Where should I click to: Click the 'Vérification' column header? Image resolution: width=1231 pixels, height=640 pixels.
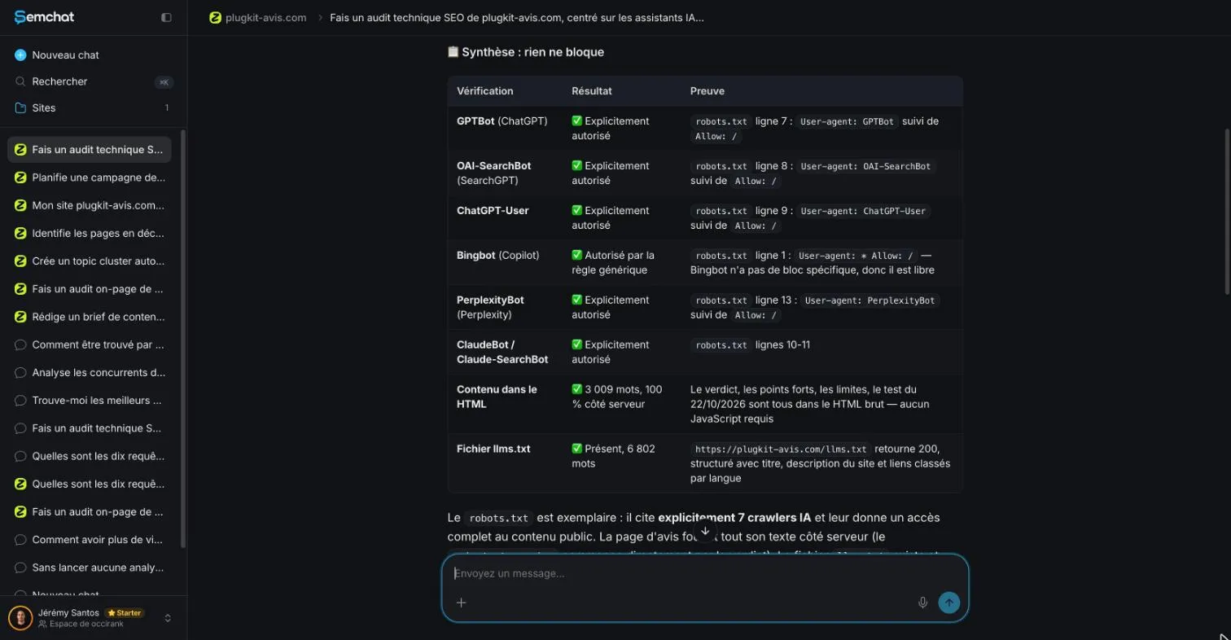click(485, 91)
